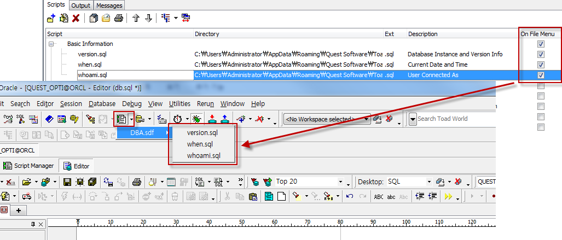This screenshot has width=562, height=240.
Task: Move script up with the up arrow
Action: coord(135,18)
